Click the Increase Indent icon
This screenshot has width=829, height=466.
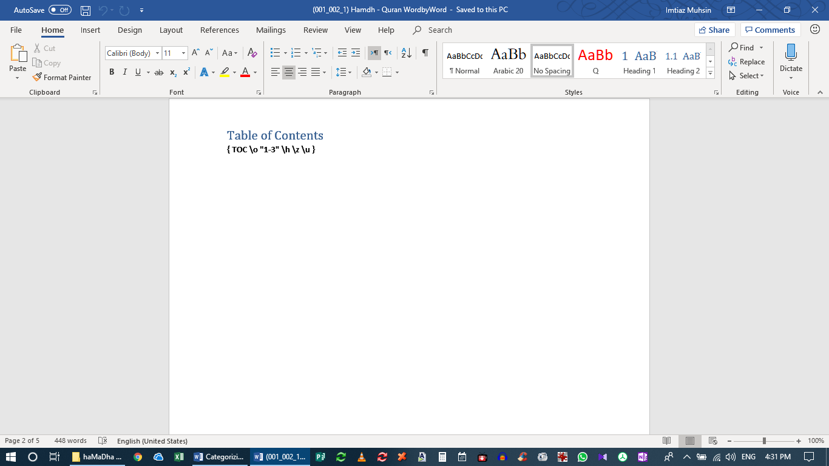point(356,53)
